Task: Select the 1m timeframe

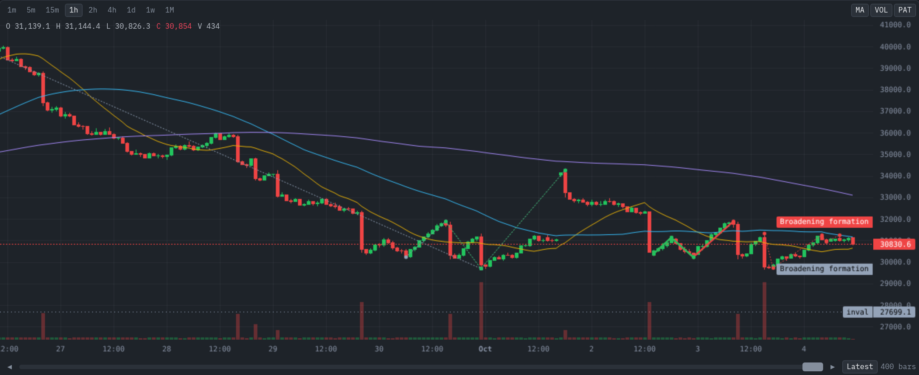Action: [12, 10]
